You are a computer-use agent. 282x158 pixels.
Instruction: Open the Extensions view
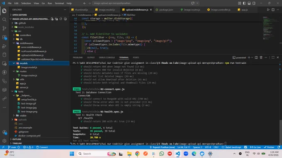(4, 37)
